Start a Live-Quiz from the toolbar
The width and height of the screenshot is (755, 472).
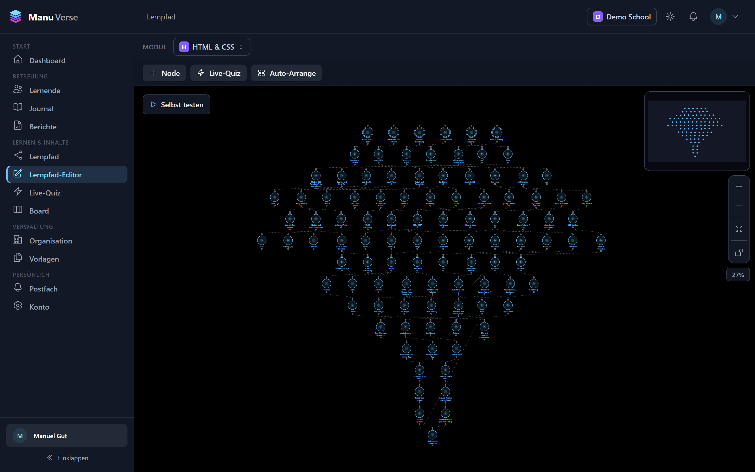pos(218,73)
